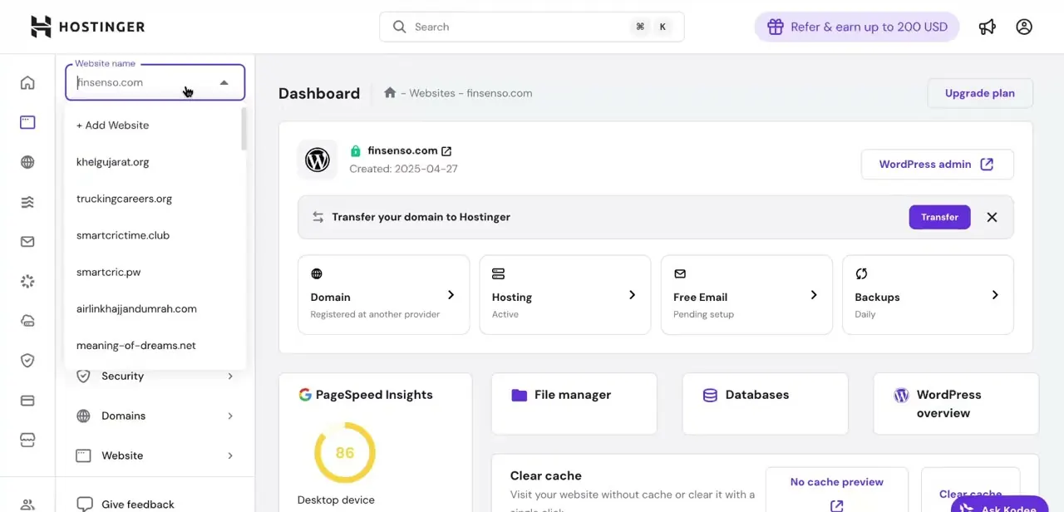The height and width of the screenshot is (512, 1064).
Task: Open the user profile icon
Action: (1024, 27)
